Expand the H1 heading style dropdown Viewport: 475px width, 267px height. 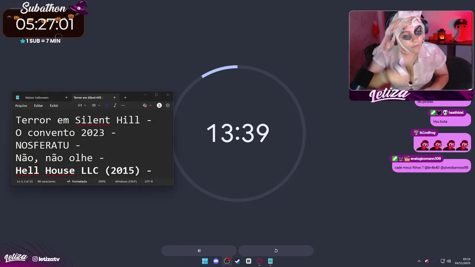[x=82, y=105]
